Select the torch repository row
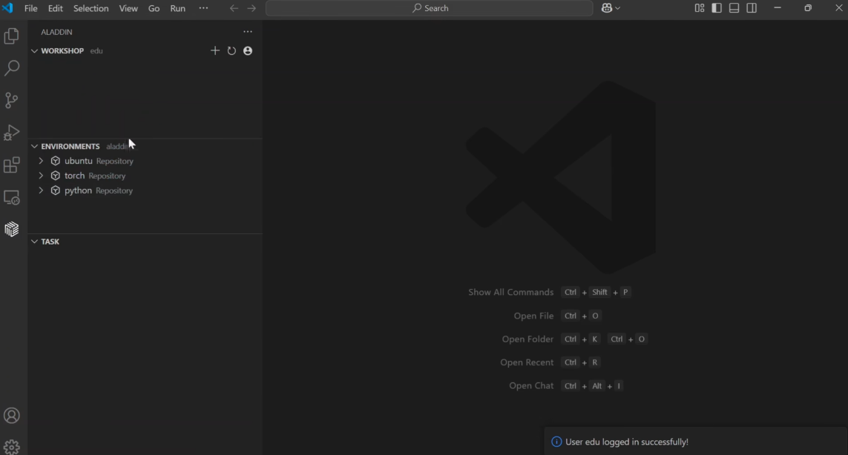This screenshot has width=848, height=455. tap(145, 176)
